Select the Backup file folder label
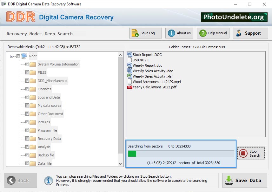 point(46,155)
